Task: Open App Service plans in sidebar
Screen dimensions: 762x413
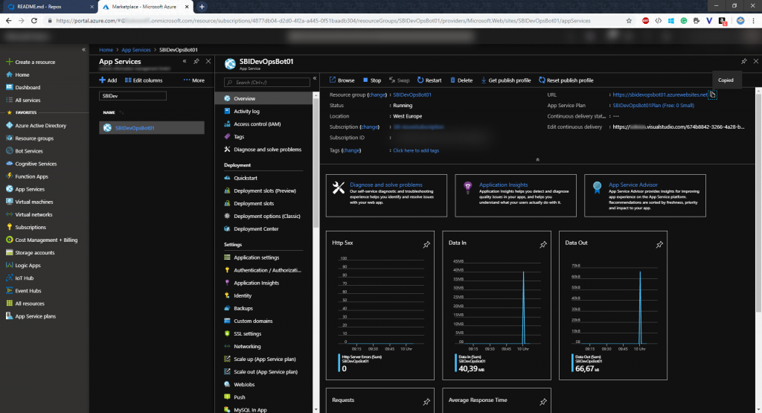Action: tap(35, 316)
